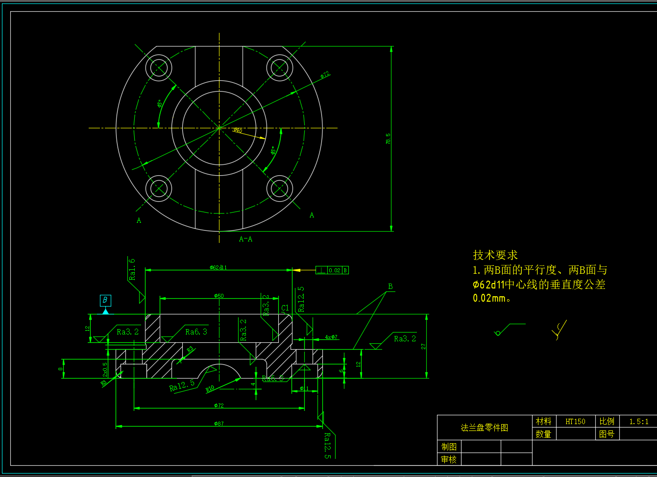The image size is (657, 477).
Task: Select the A-A section view label
Action: (x=245, y=239)
